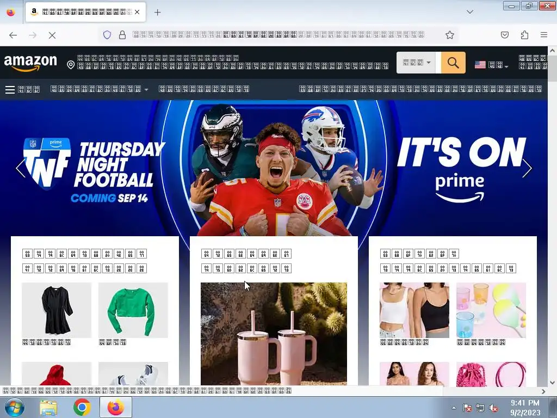Open the red hoodie thumbnail
Screen dimensions: 557x418
(x=57, y=373)
